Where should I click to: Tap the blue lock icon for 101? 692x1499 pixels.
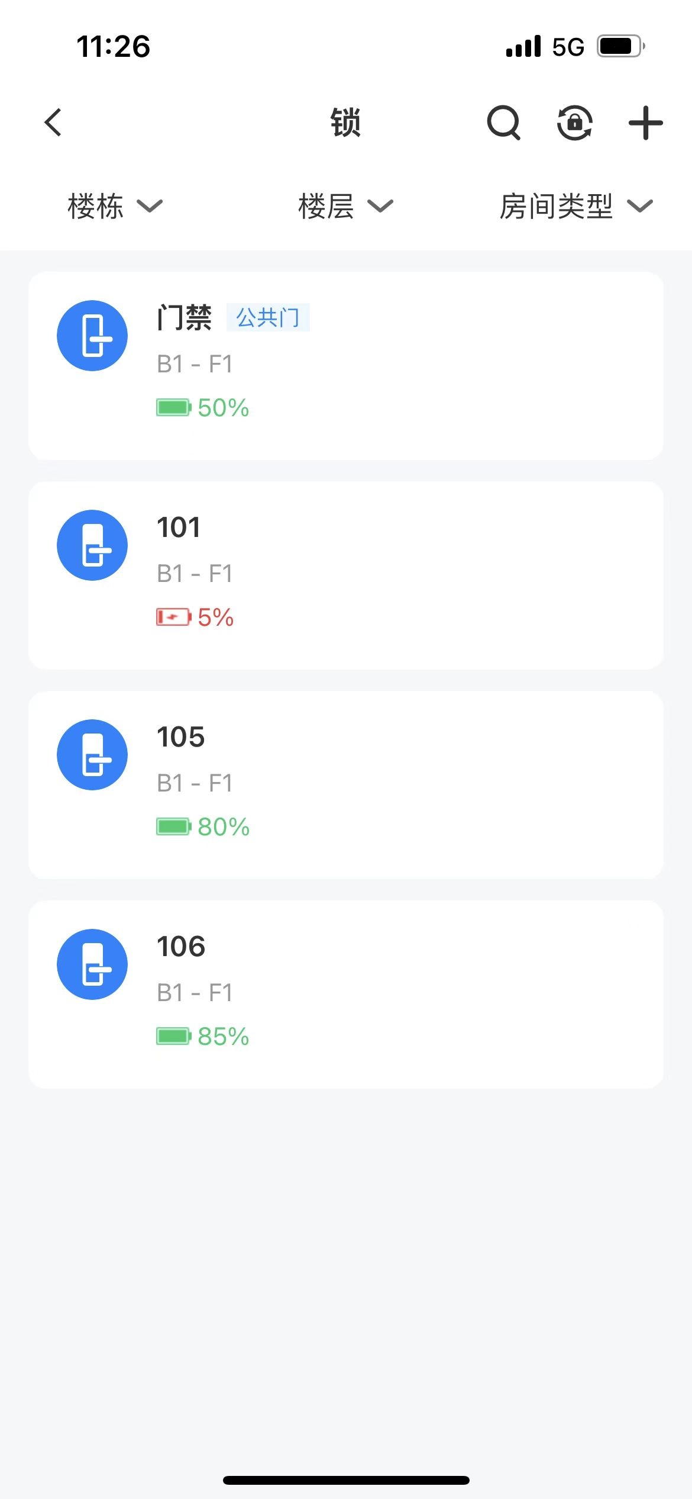click(92, 545)
